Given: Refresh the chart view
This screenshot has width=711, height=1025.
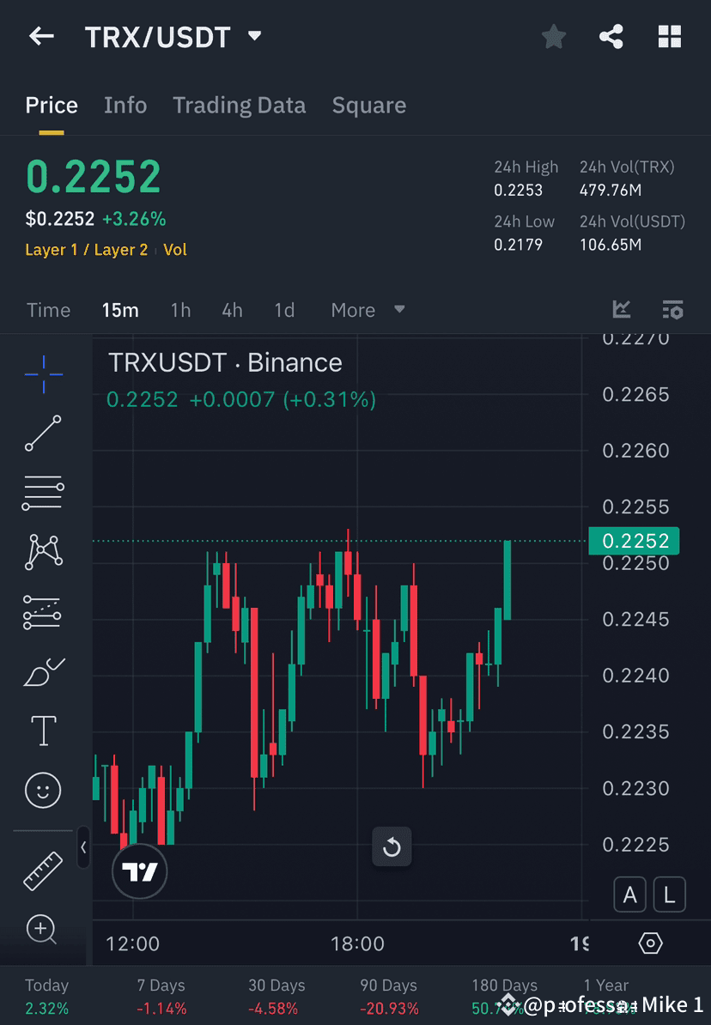Looking at the screenshot, I should point(392,846).
